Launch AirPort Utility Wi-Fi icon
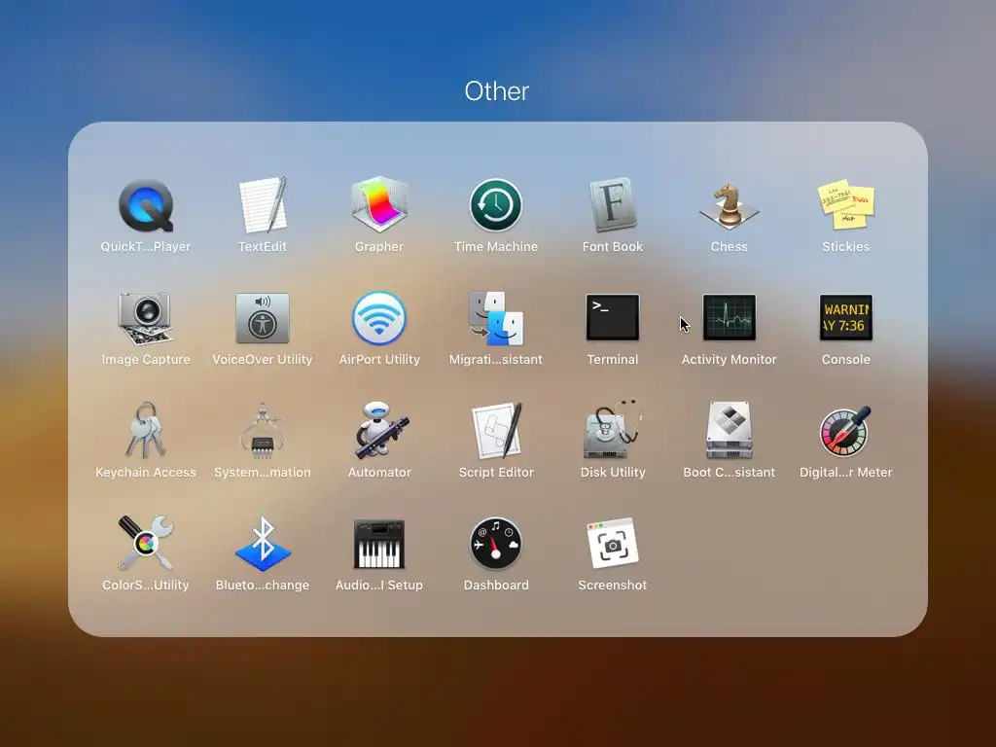 point(379,318)
